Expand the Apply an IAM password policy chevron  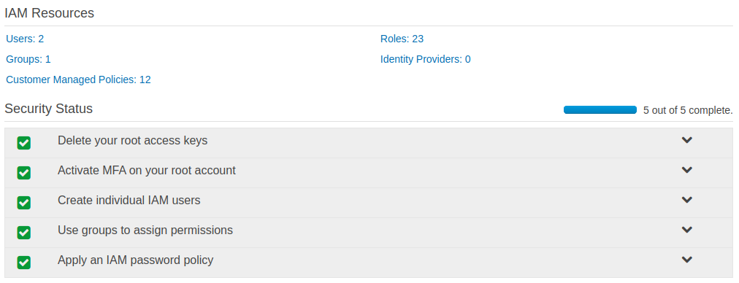[687, 260]
